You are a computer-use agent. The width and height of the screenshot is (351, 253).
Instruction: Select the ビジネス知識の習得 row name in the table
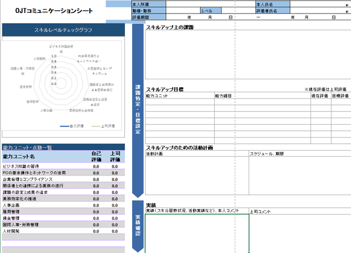[21, 166]
